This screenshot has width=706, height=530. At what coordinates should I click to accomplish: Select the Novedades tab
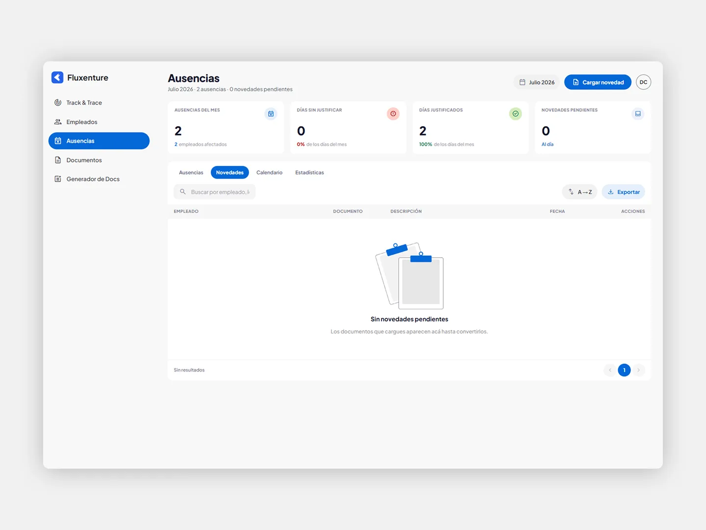click(230, 173)
